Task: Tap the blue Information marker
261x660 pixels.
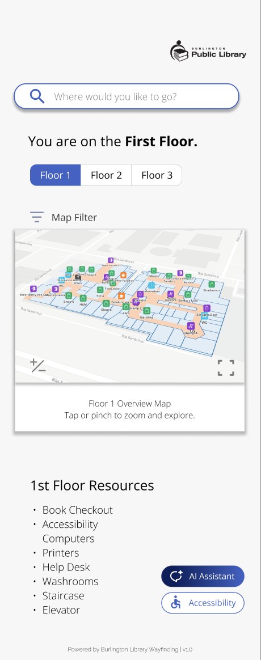Action: point(151,285)
